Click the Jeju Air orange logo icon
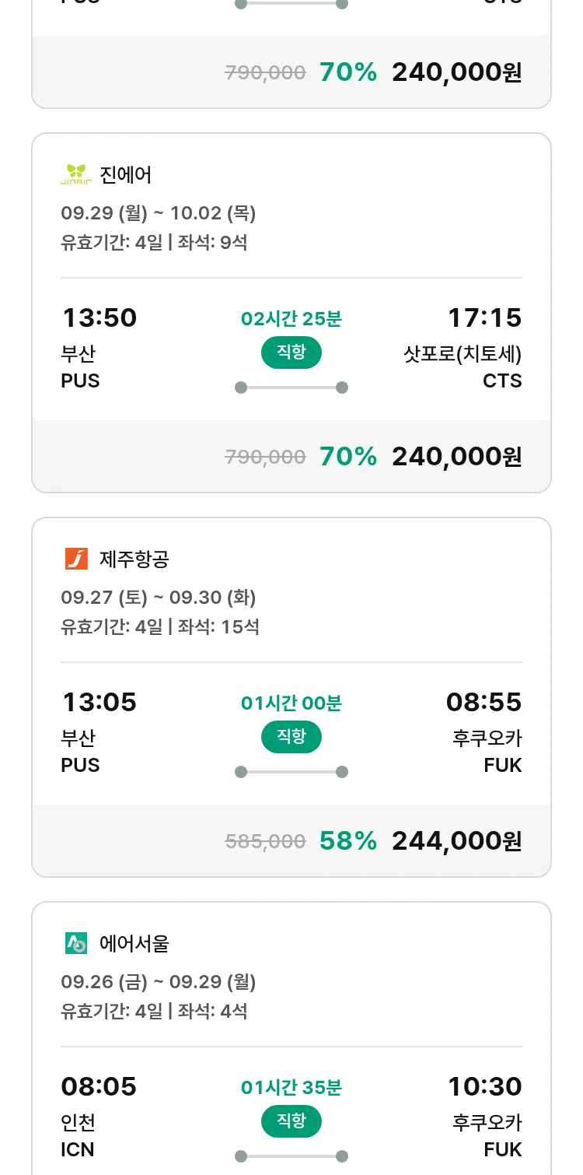The height and width of the screenshot is (1175, 583). click(76, 559)
